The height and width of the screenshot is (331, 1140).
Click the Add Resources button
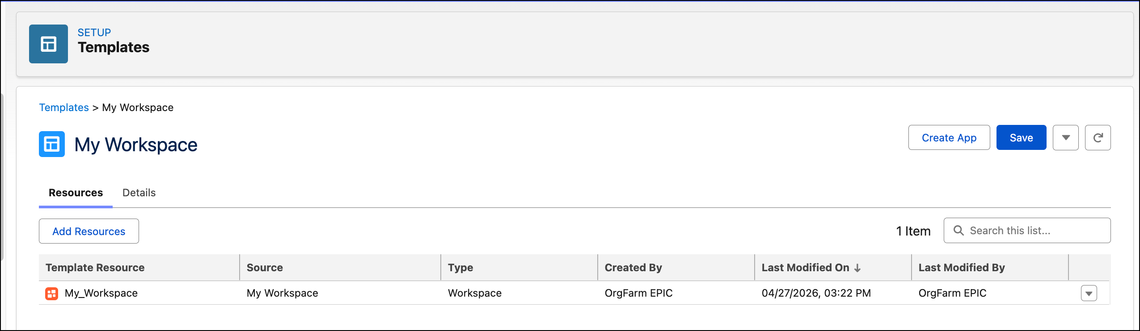coord(89,231)
